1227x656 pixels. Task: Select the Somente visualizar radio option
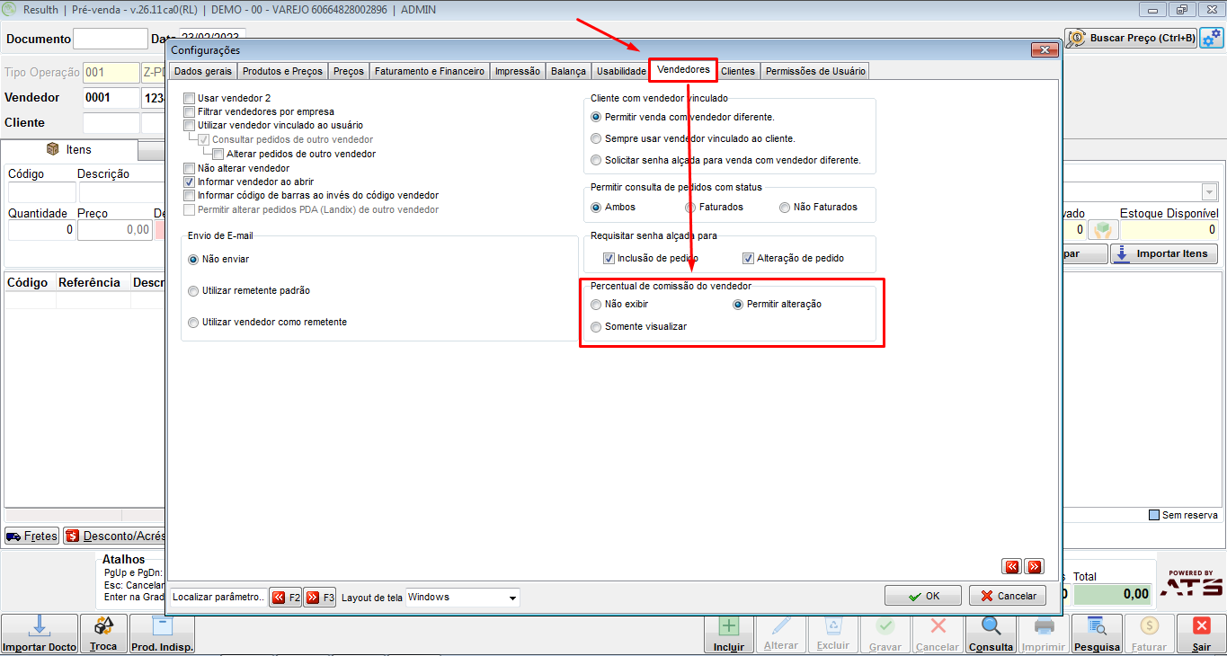click(596, 327)
